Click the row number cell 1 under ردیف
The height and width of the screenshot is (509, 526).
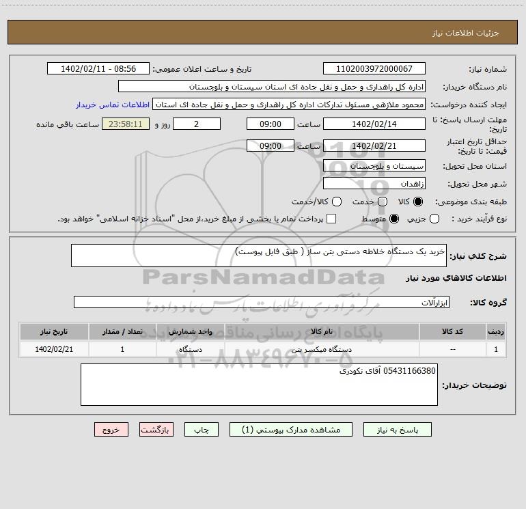[496, 349]
